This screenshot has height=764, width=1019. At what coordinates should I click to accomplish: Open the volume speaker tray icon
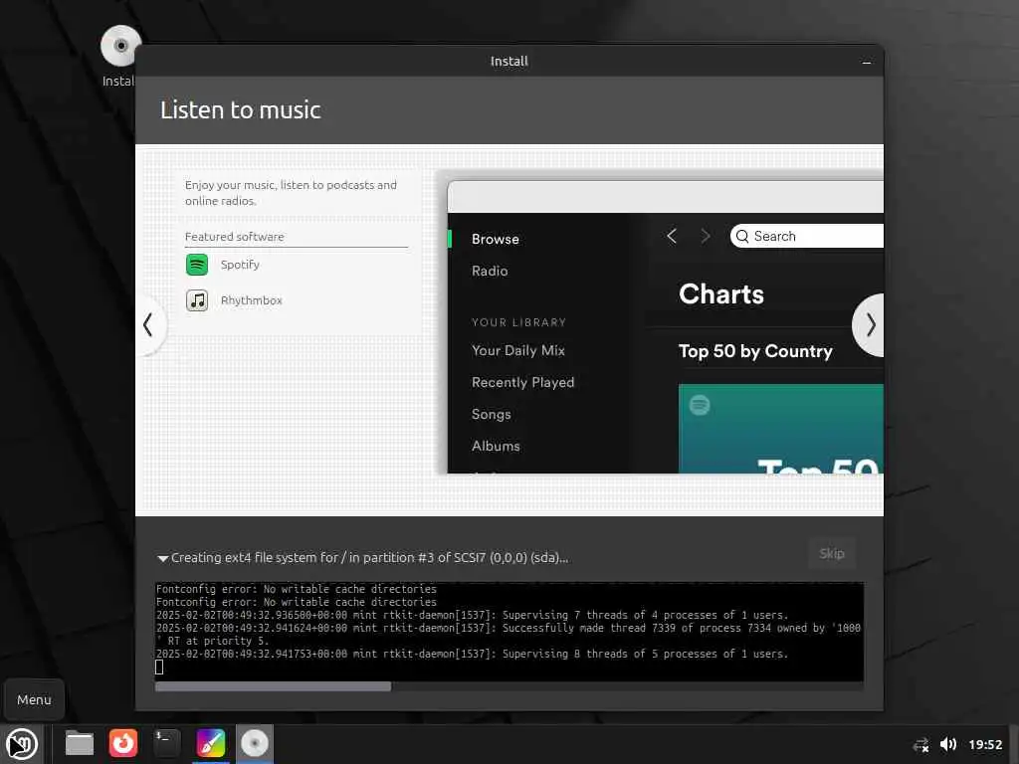coord(948,744)
